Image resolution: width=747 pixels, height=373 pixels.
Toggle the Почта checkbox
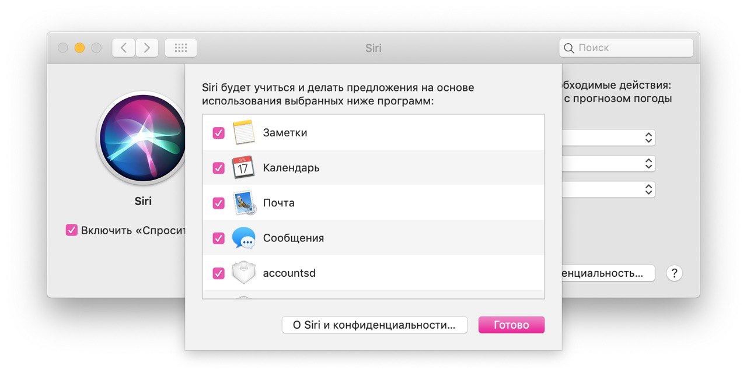tap(218, 203)
